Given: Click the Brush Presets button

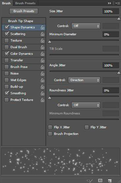Looking at the screenshot, I should point(24,11).
